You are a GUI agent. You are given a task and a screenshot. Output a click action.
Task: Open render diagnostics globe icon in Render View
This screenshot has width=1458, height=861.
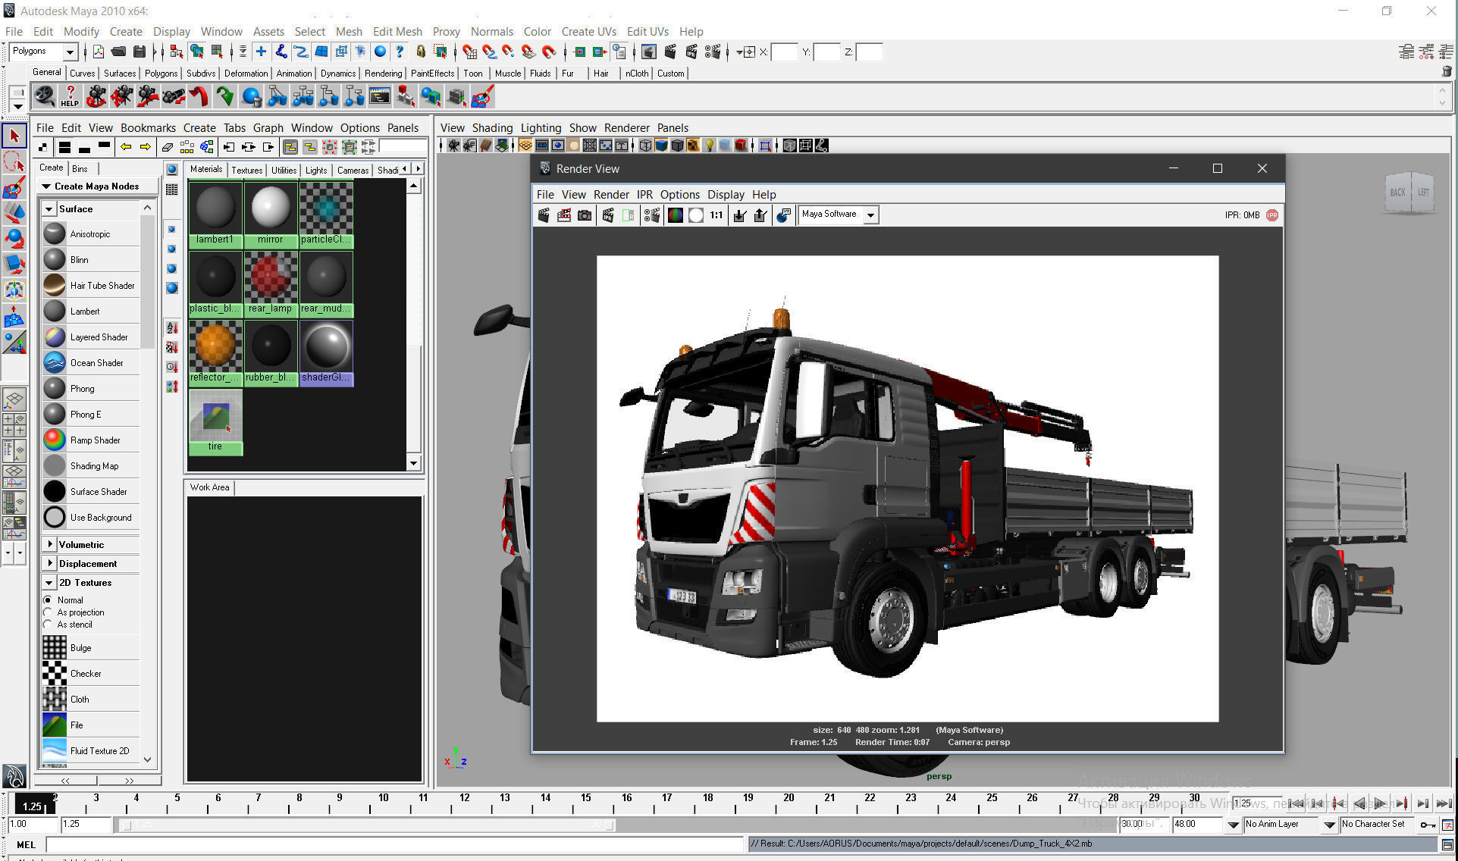[x=783, y=215]
